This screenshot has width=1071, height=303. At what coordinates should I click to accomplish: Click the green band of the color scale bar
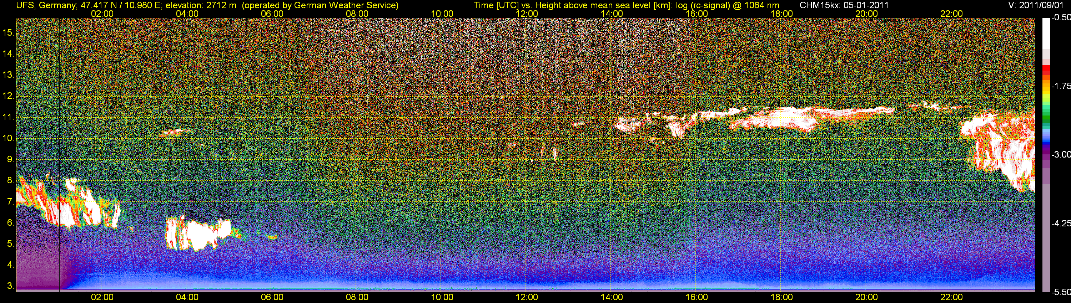pyautogui.click(x=1046, y=117)
